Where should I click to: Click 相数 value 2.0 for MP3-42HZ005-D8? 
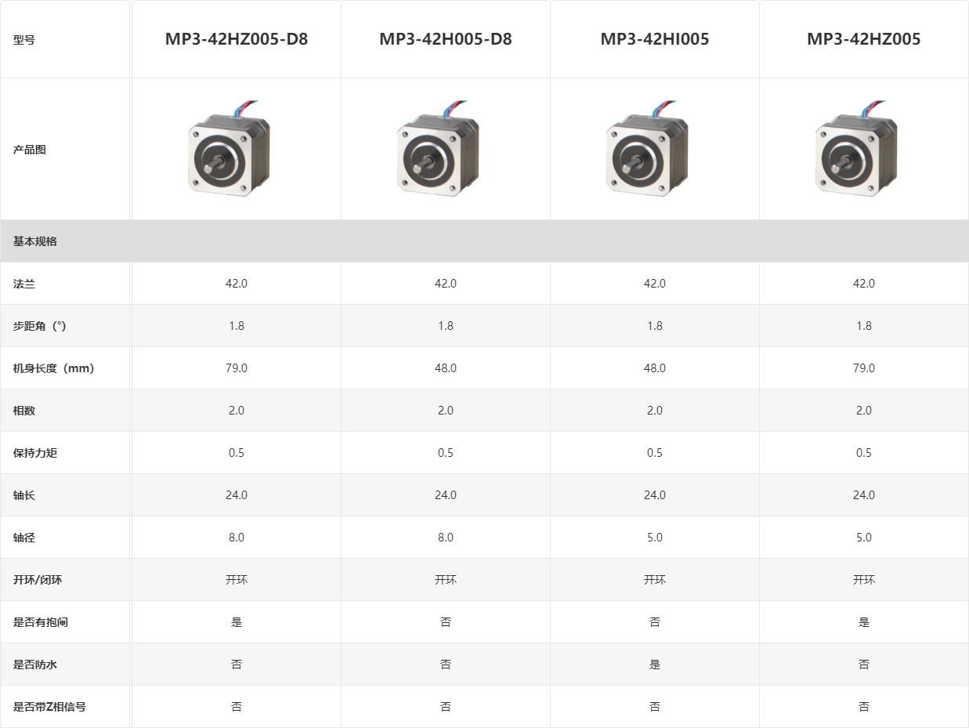pyautogui.click(x=237, y=411)
